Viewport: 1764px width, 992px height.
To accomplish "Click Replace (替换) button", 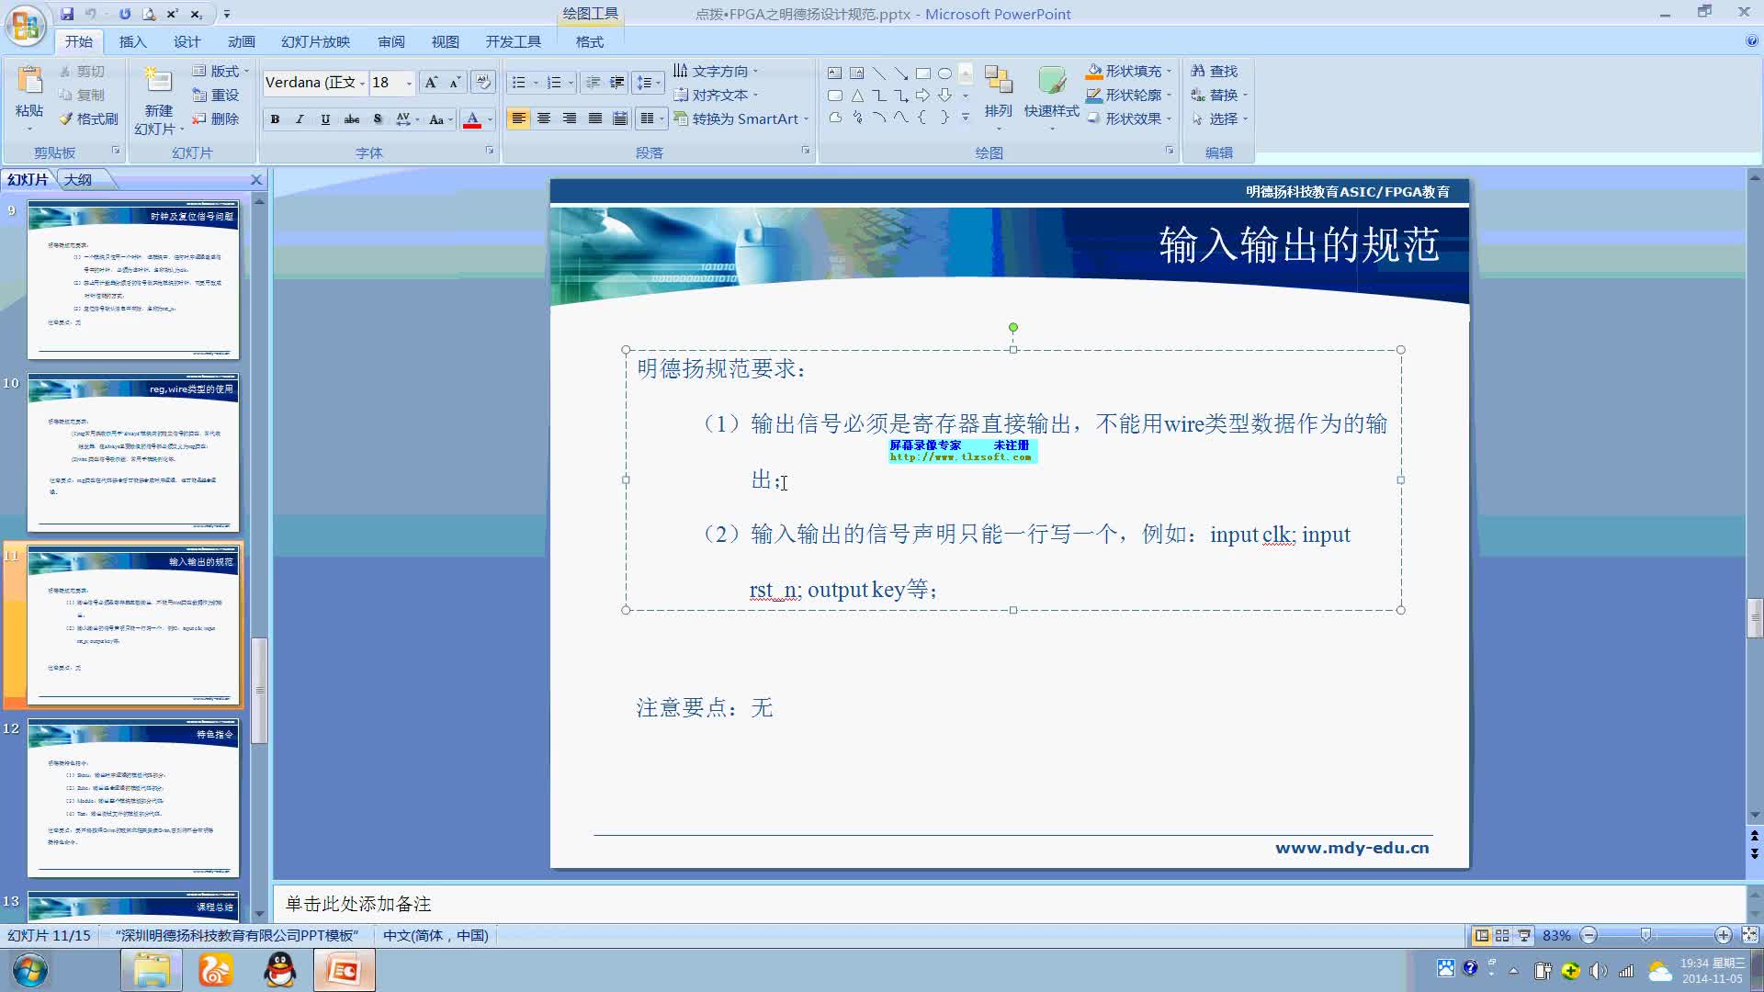I will [x=1219, y=95].
